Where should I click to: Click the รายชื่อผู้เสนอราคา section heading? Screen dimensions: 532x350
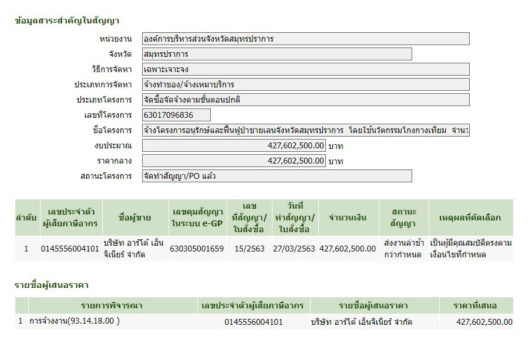tap(52, 285)
